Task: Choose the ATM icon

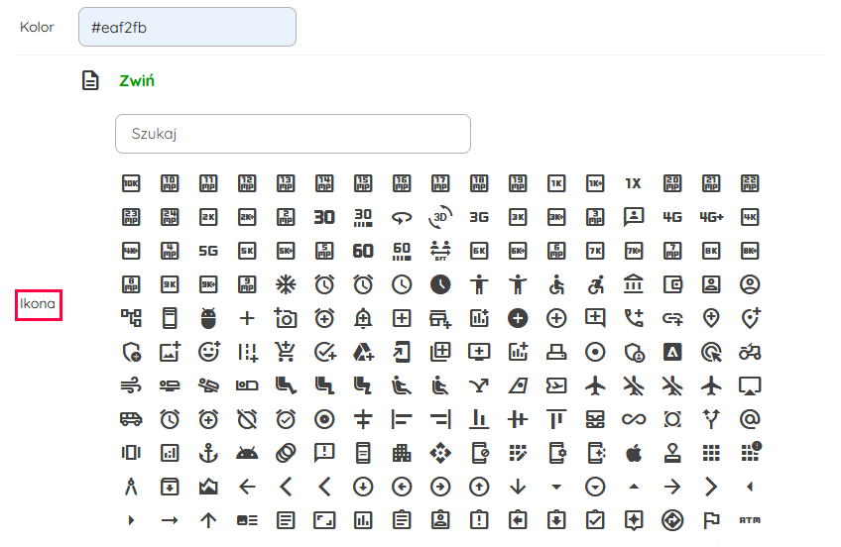Action: click(750, 519)
